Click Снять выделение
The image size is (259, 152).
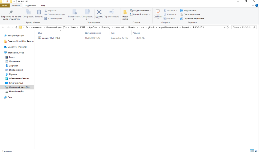pos(190,14)
